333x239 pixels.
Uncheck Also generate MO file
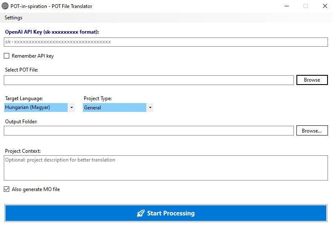click(7, 189)
